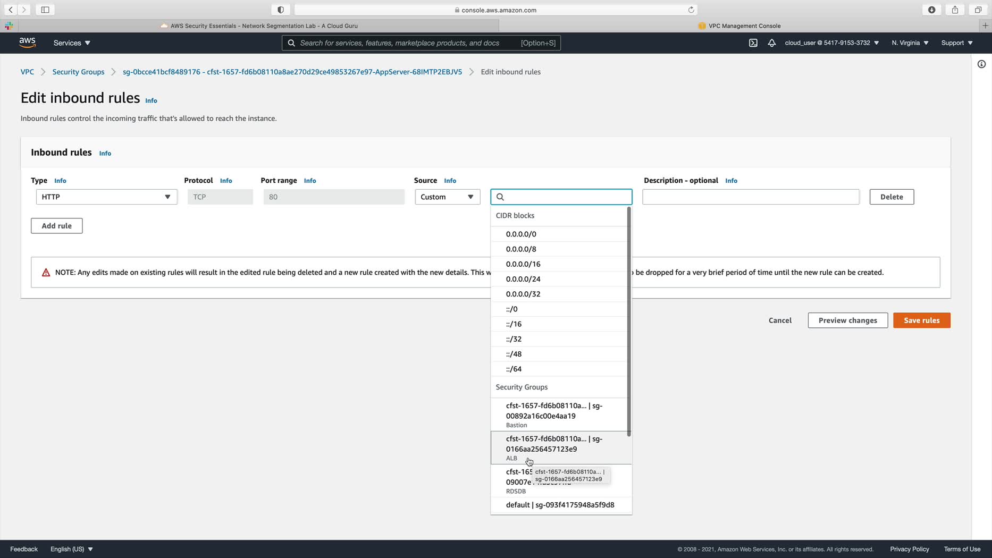Go back with the browser back arrow
This screenshot has height=558, width=992.
coord(11,10)
